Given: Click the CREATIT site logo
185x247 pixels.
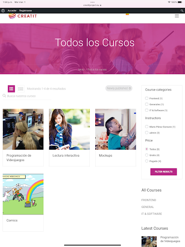Looking at the screenshot, I should (x=23, y=16).
